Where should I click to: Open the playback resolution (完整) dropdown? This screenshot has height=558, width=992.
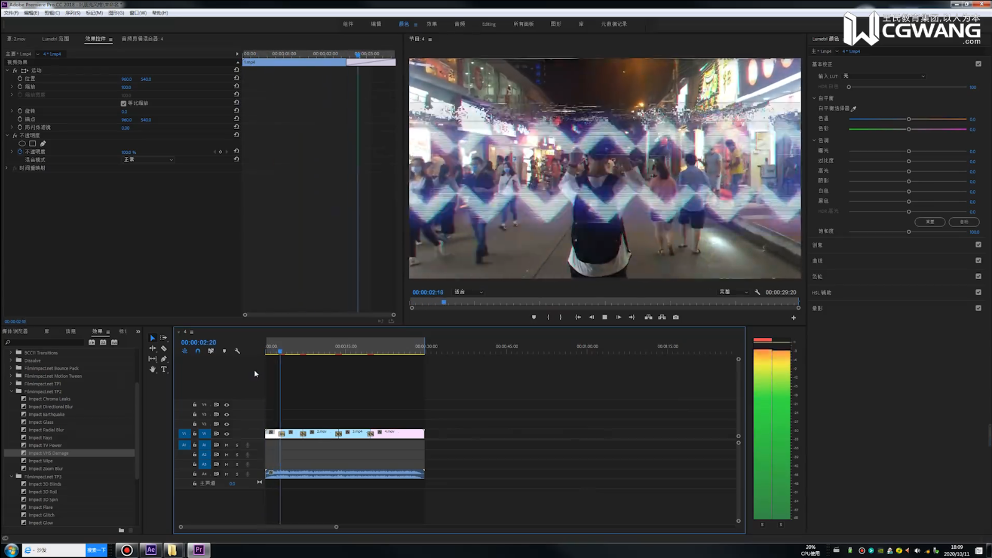733,292
